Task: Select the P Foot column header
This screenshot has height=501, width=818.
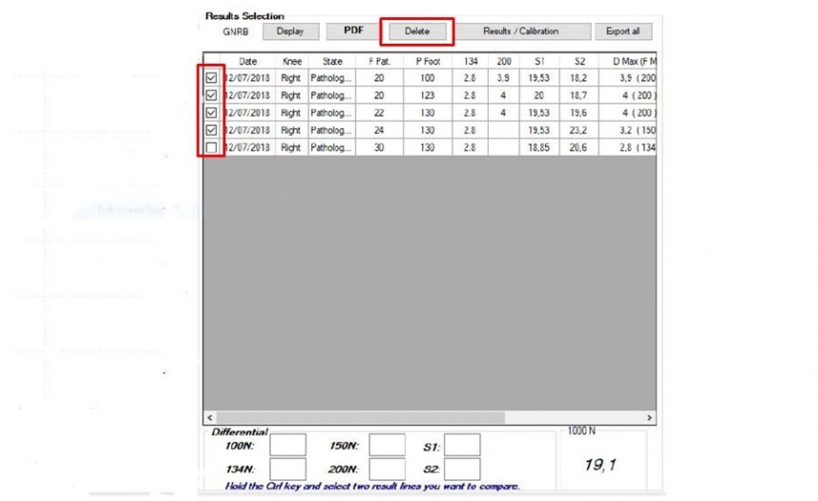Action: click(x=427, y=61)
